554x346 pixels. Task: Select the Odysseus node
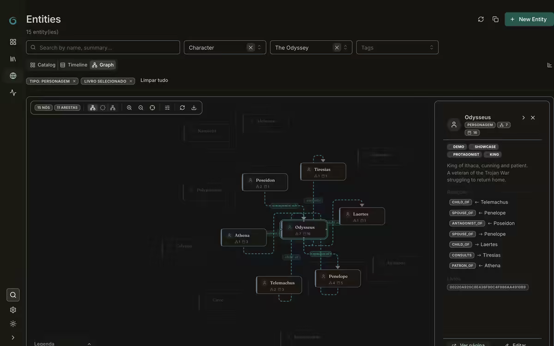point(304,230)
